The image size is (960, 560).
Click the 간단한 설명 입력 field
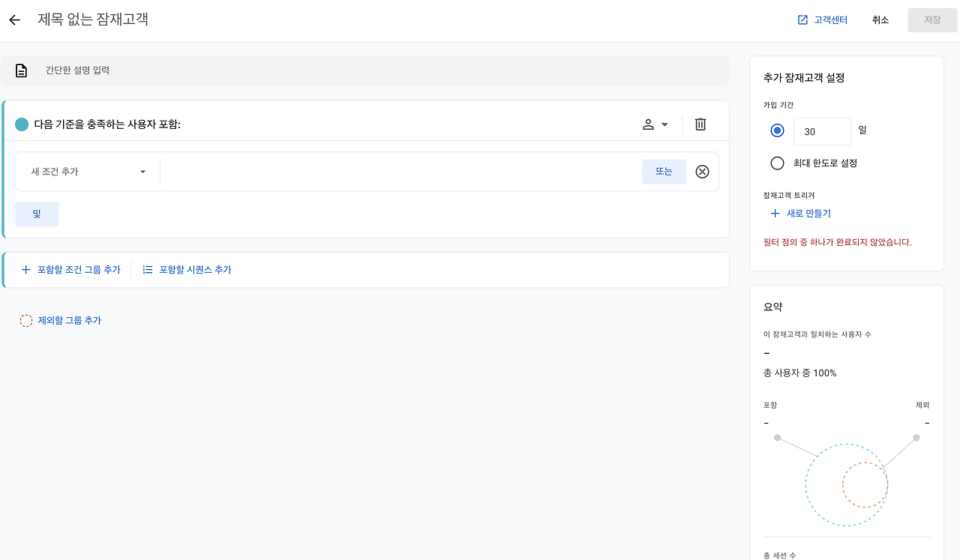pyautogui.click(x=375, y=70)
